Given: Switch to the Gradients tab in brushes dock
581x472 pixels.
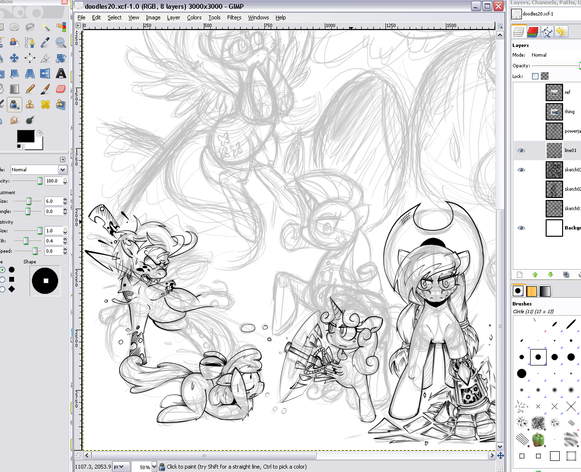Looking at the screenshot, I should [545, 291].
